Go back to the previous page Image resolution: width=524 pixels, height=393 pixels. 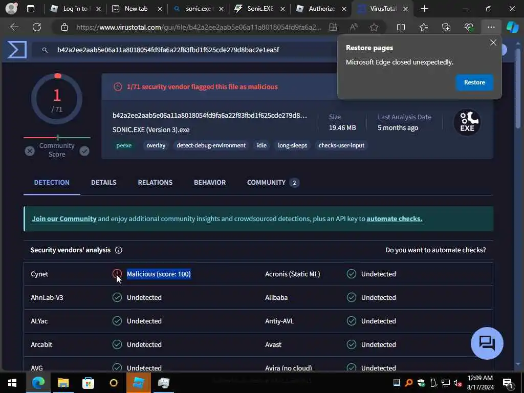14,27
